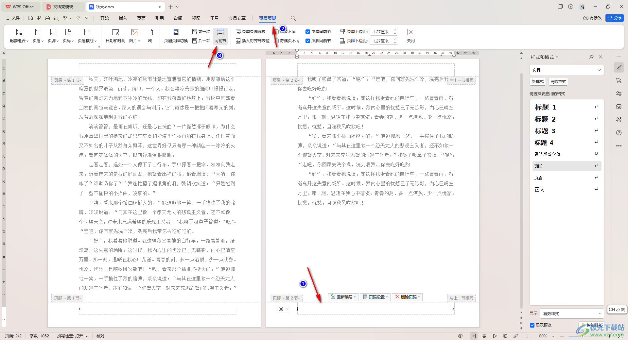
Task: Click the 有修改 status button
Action: click(592, 18)
